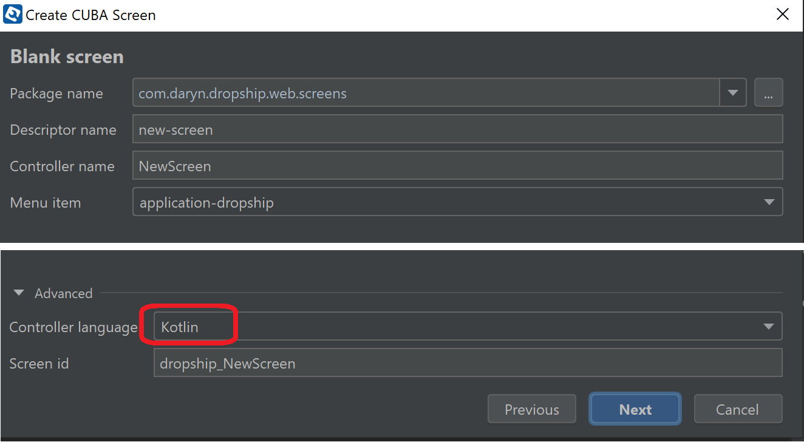The height and width of the screenshot is (442, 804).
Task: Dismiss the wizard with the Cancel button
Action: pyautogui.click(x=737, y=410)
